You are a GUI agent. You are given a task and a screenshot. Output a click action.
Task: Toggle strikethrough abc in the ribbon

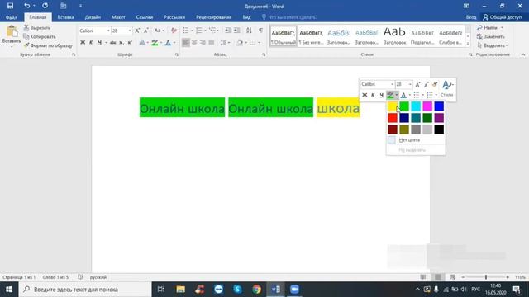coord(113,42)
